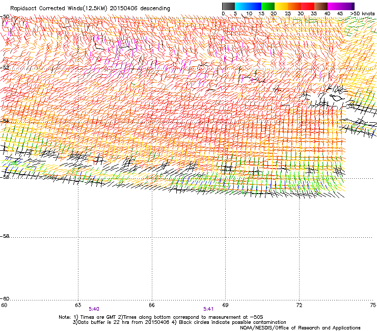This screenshot has height=331, width=377.
Task: Click the legend tick label '40'
Action: pyautogui.click(x=327, y=14)
